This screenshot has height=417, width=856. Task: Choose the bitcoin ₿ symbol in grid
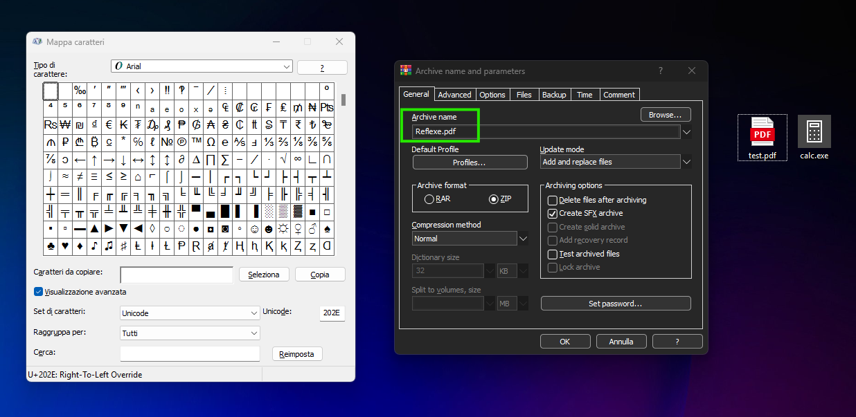point(94,142)
